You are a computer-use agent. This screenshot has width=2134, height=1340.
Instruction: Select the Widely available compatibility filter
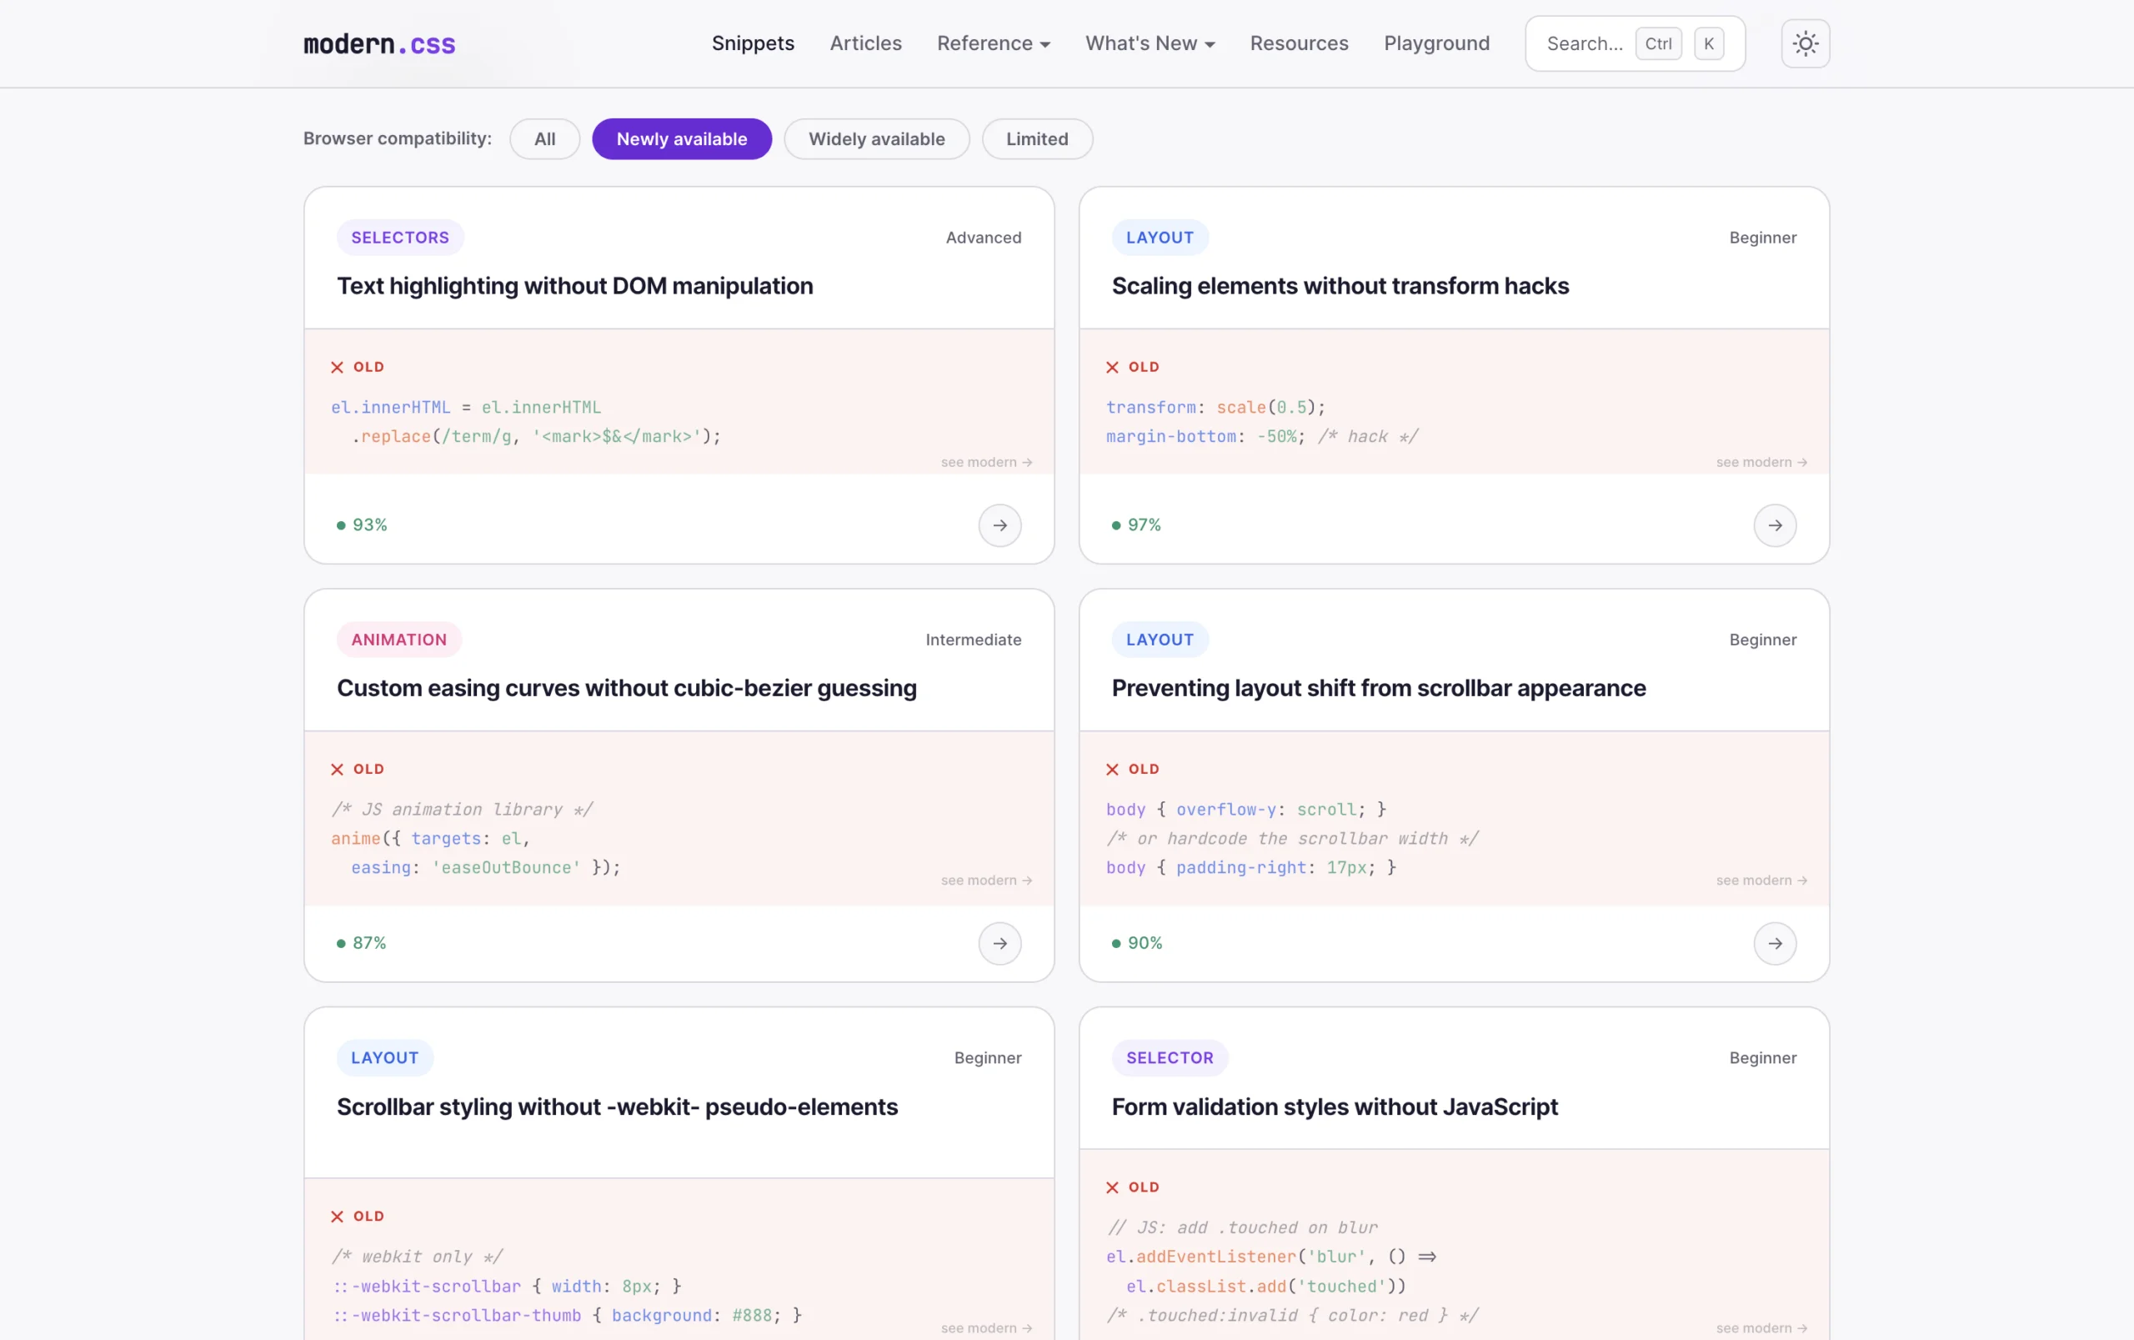(x=875, y=138)
